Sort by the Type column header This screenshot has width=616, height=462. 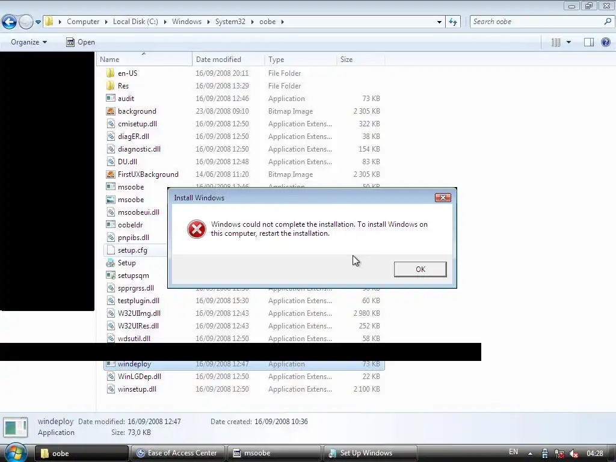(x=300, y=60)
